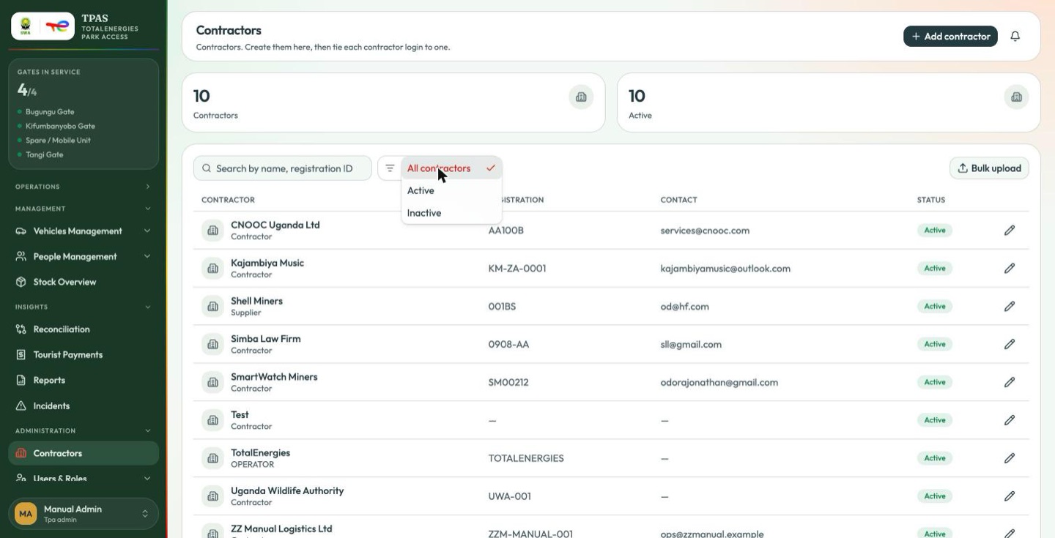Click STATUS column header
This screenshot has height=538, width=1055.
(931, 200)
